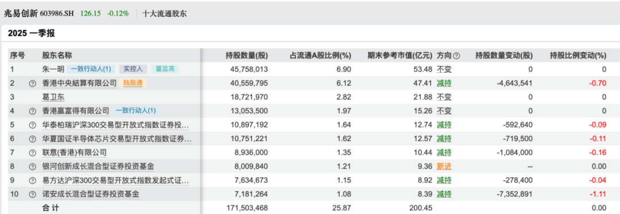
Task: Open 香港赢富得有限公司 shareholder link
Action: point(76,111)
